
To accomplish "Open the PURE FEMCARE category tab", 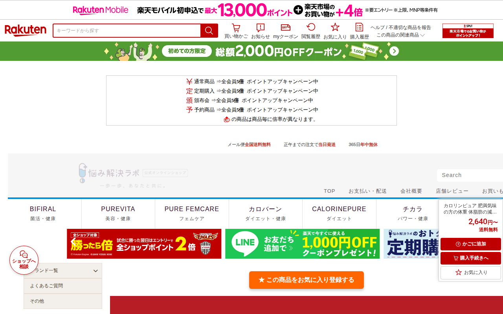I will coord(192,214).
